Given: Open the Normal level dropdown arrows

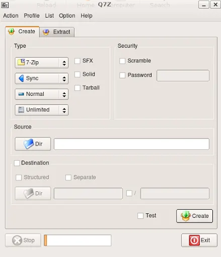Looking at the screenshot, I should coord(64,94).
